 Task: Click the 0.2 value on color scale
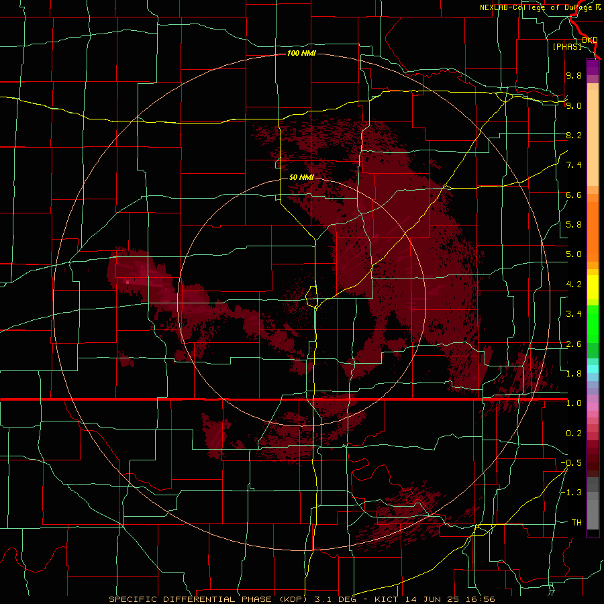(574, 434)
